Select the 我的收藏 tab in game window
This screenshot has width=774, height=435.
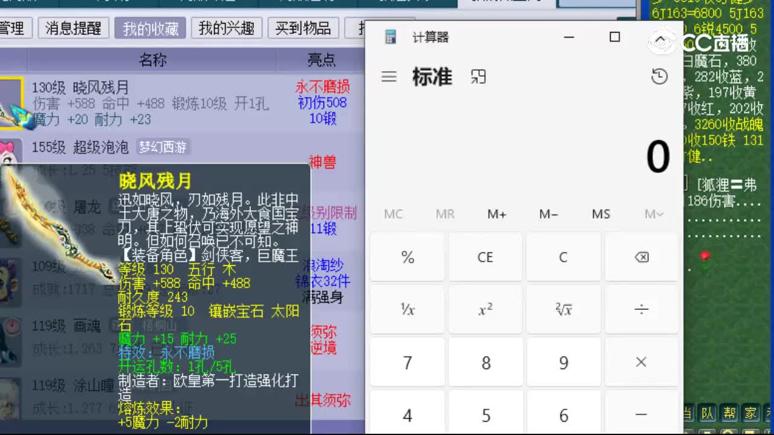(151, 28)
